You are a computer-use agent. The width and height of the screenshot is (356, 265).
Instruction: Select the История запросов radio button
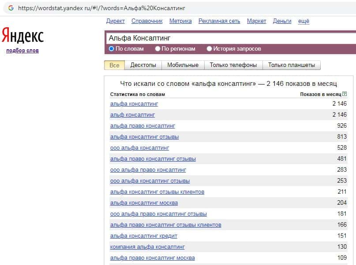(209, 49)
